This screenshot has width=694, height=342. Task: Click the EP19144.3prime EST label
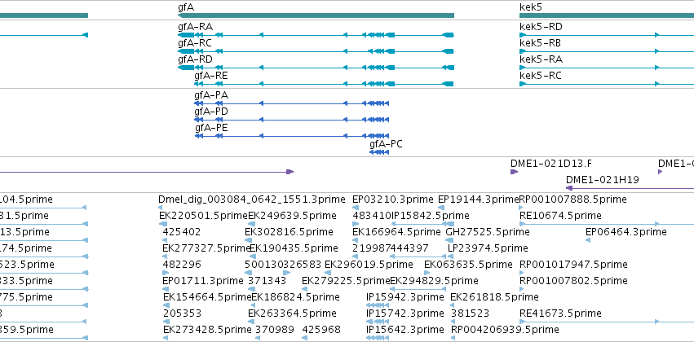click(x=478, y=199)
